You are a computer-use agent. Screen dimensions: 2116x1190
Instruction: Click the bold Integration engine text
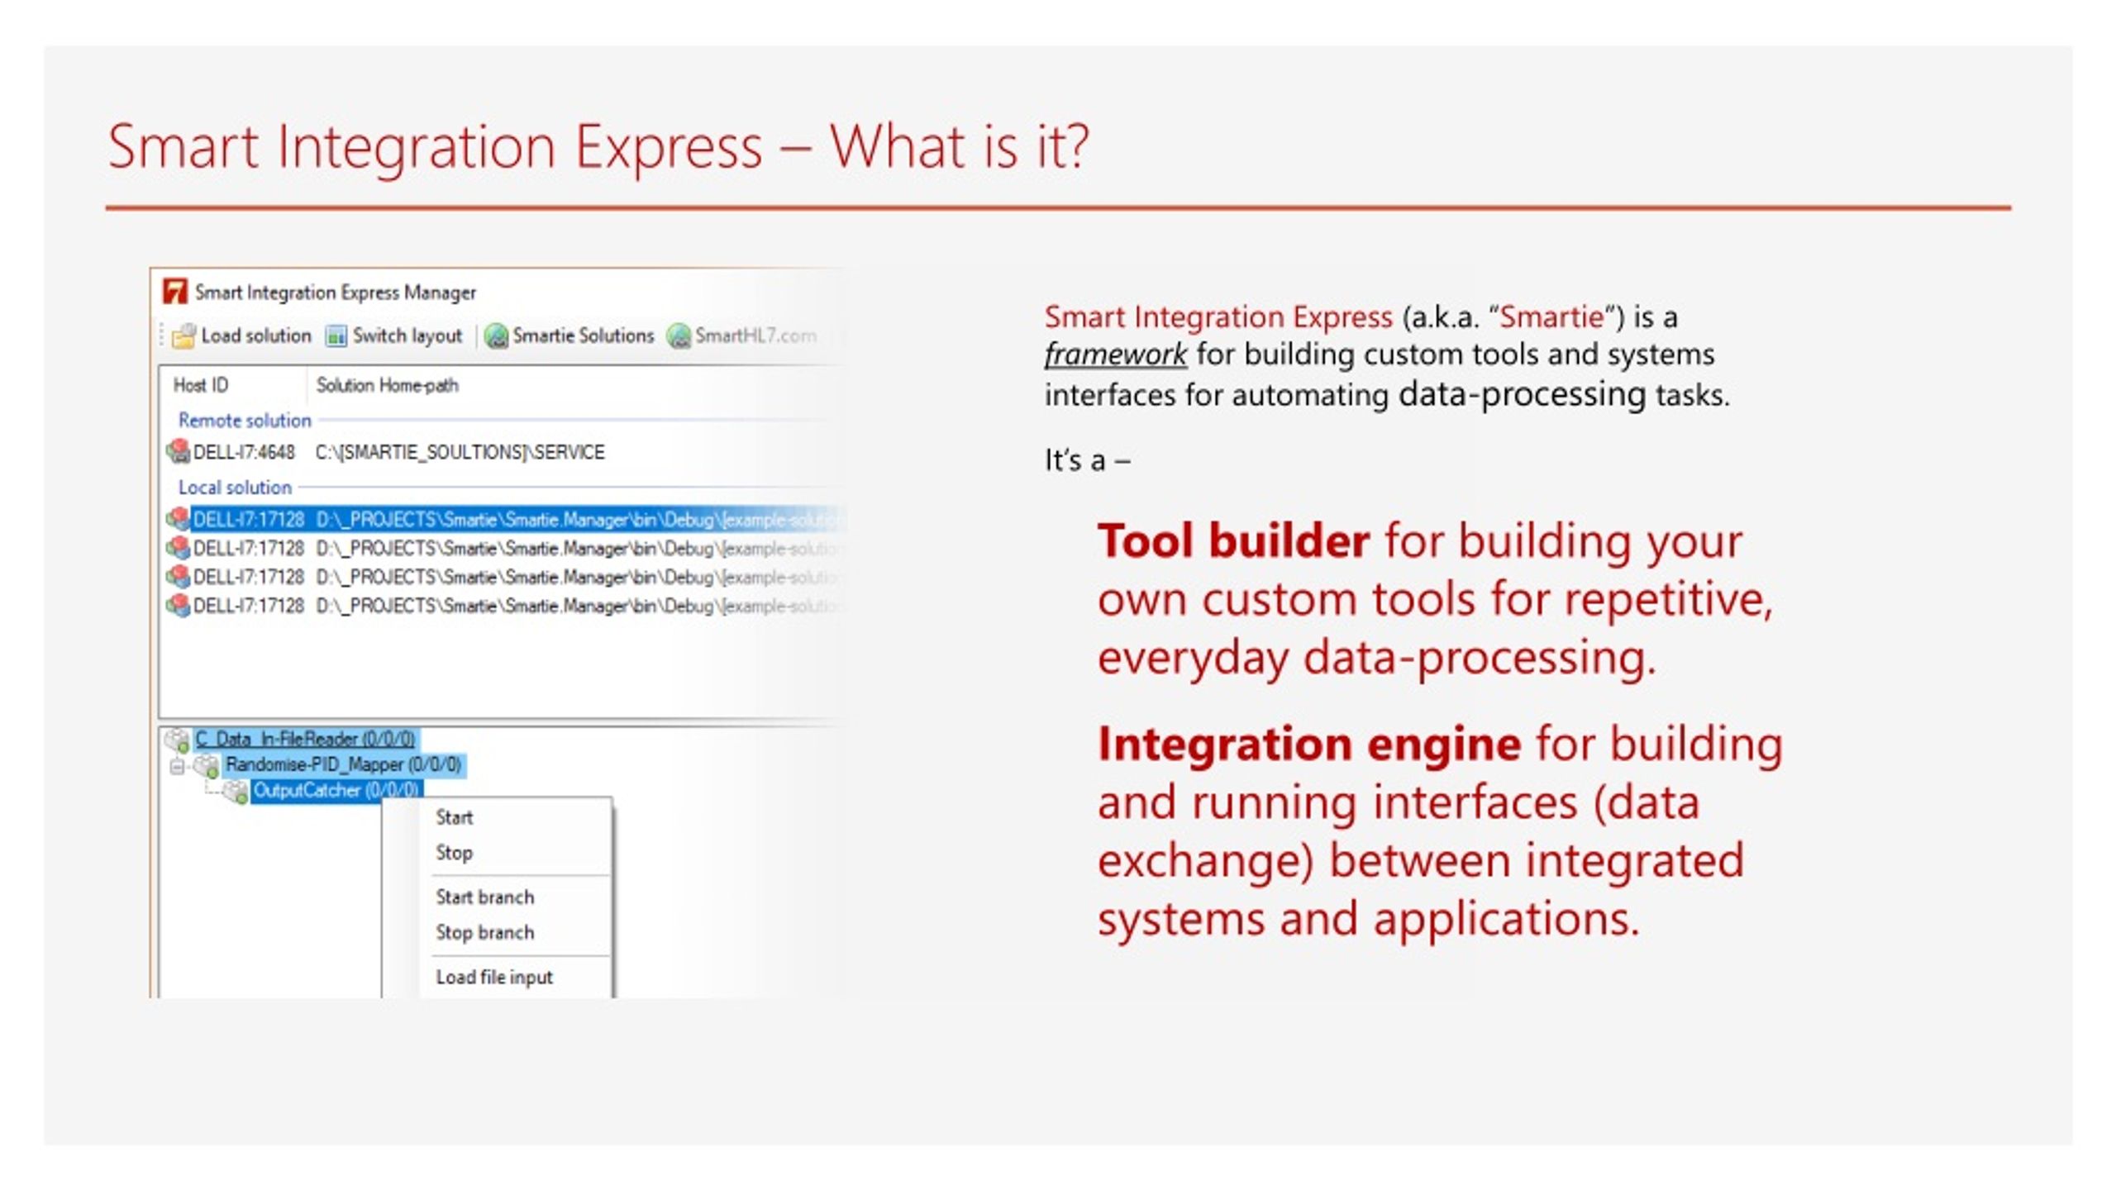[x=1309, y=743]
